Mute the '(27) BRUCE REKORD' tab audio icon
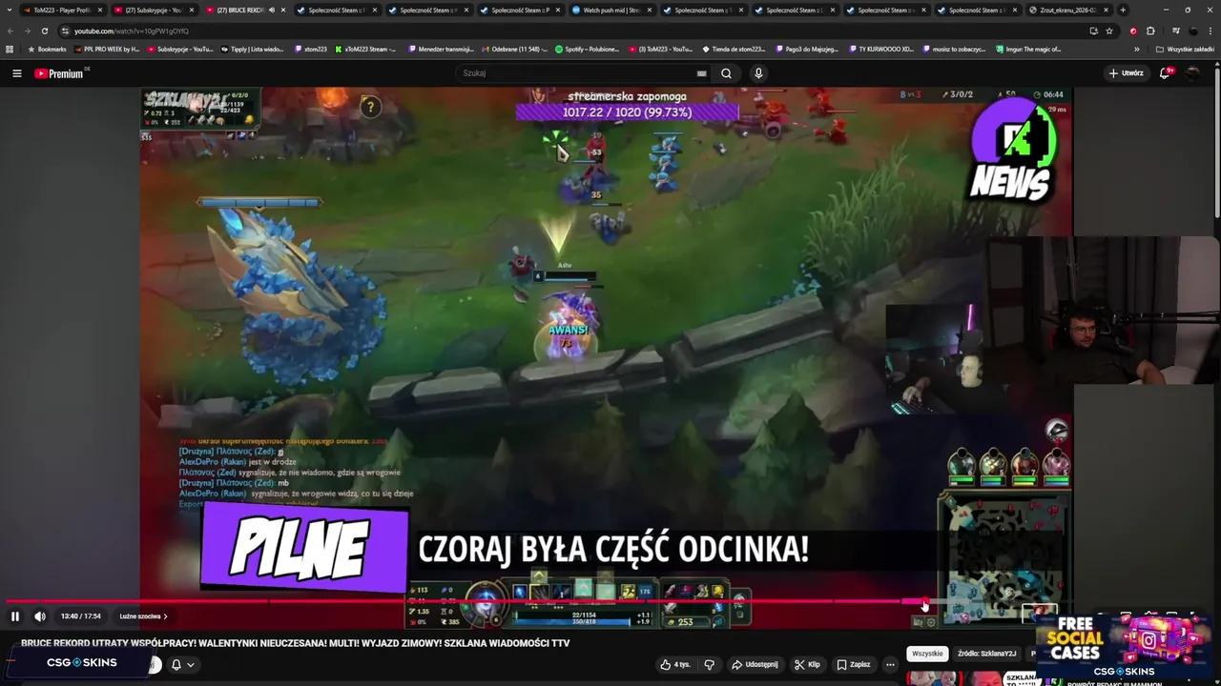The height and width of the screenshot is (686, 1221). click(272, 10)
